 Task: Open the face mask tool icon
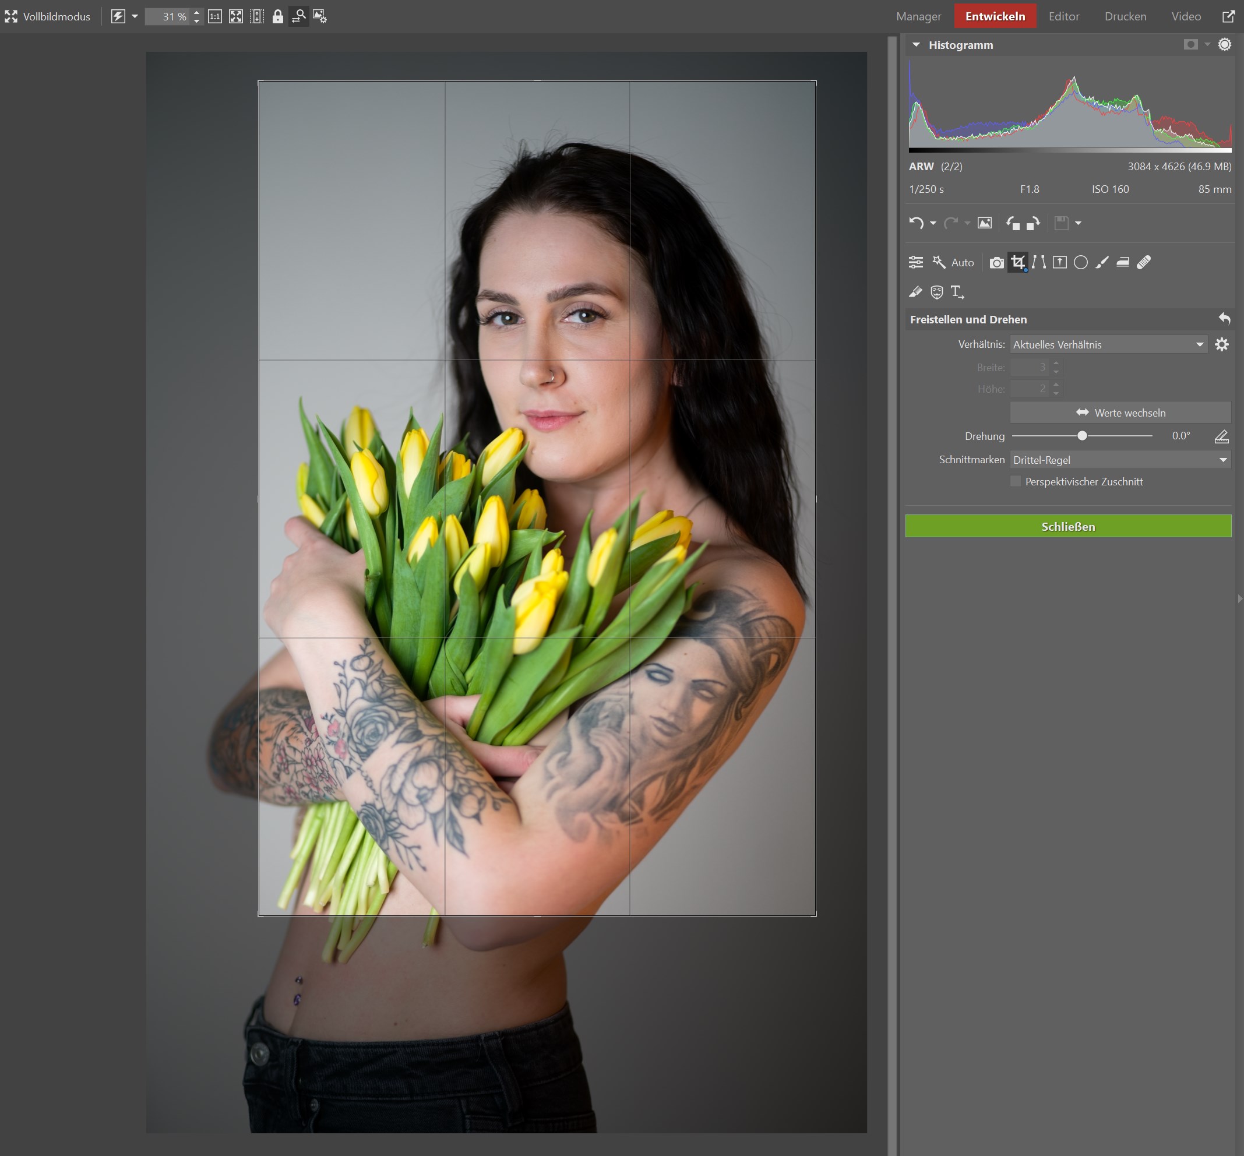click(x=936, y=291)
